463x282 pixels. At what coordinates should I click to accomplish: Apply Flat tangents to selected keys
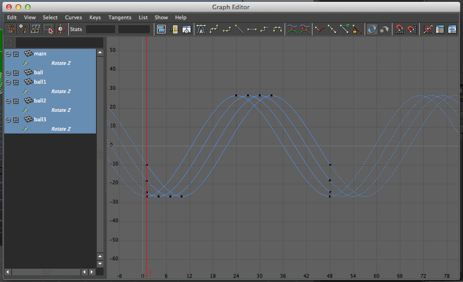[251, 29]
